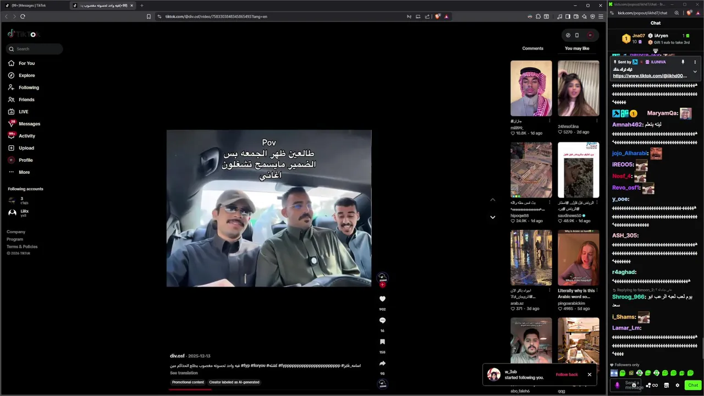The width and height of the screenshot is (704, 396).
Task: Share the video with arrow icon
Action: click(382, 364)
